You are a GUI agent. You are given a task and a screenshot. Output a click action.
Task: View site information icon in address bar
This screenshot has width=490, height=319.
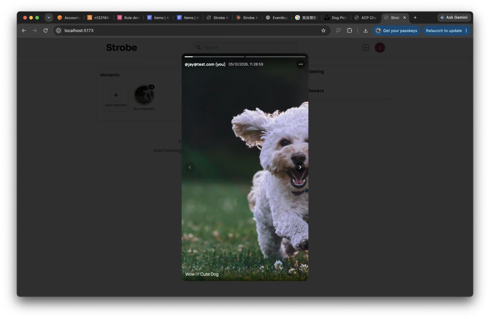tap(59, 31)
